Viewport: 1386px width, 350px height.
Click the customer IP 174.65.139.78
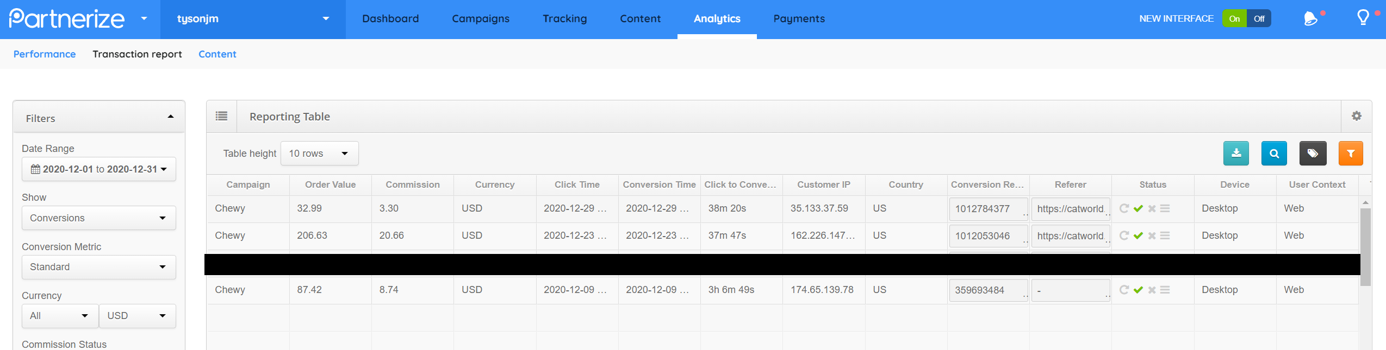pos(822,290)
